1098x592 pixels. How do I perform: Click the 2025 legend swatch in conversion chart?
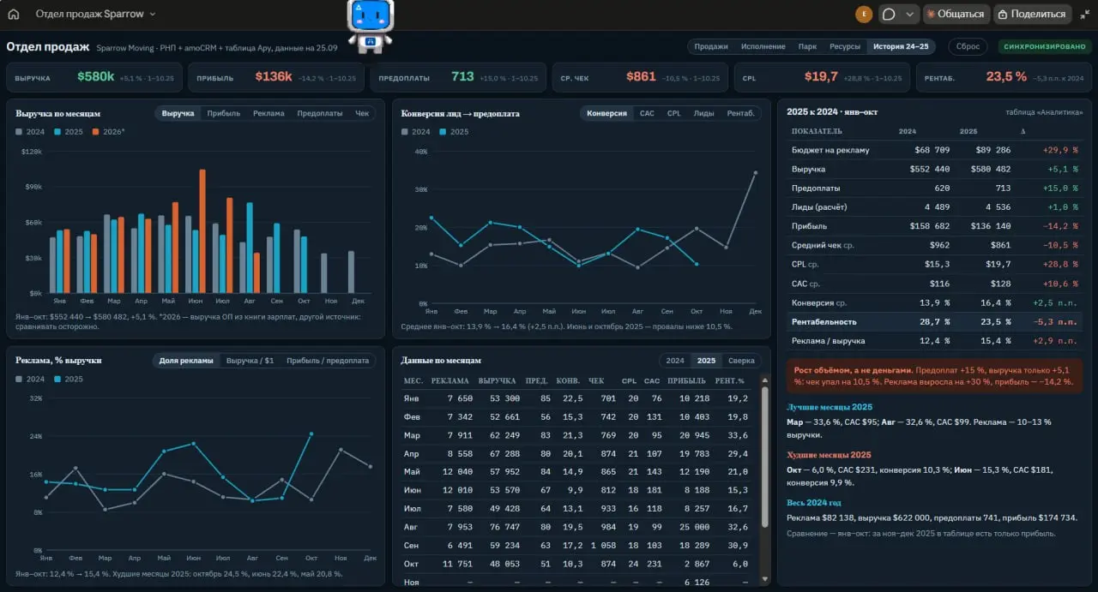(443, 132)
